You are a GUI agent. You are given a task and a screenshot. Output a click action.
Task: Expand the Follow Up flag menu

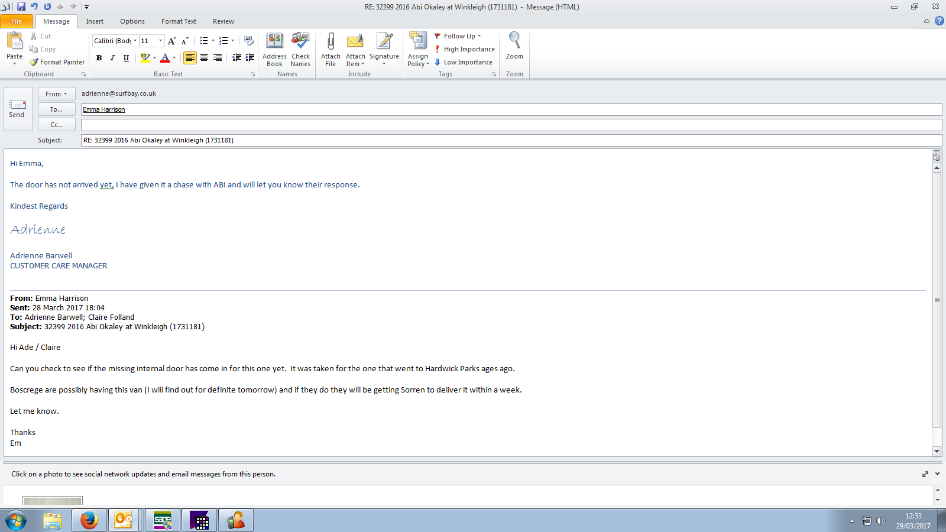click(458, 36)
